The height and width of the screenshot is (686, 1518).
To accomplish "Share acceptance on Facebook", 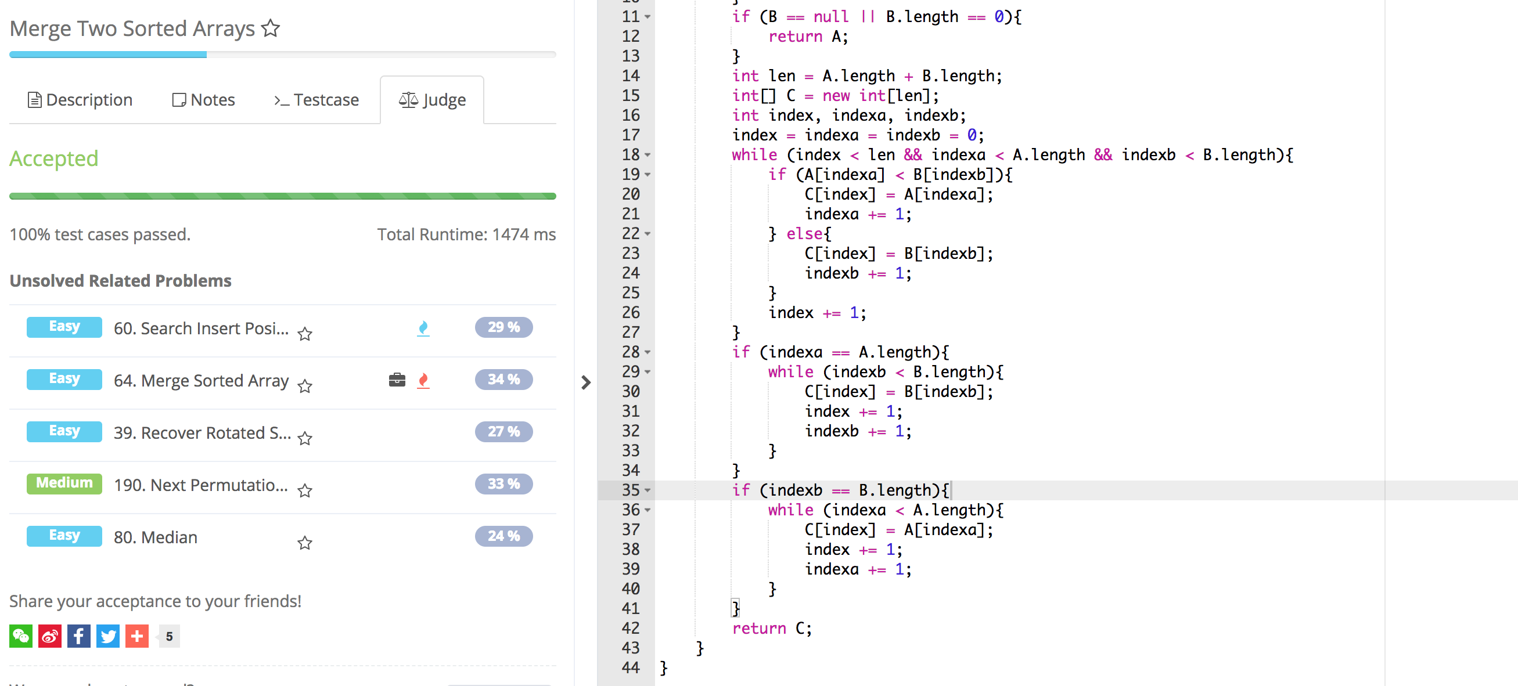I will point(78,636).
